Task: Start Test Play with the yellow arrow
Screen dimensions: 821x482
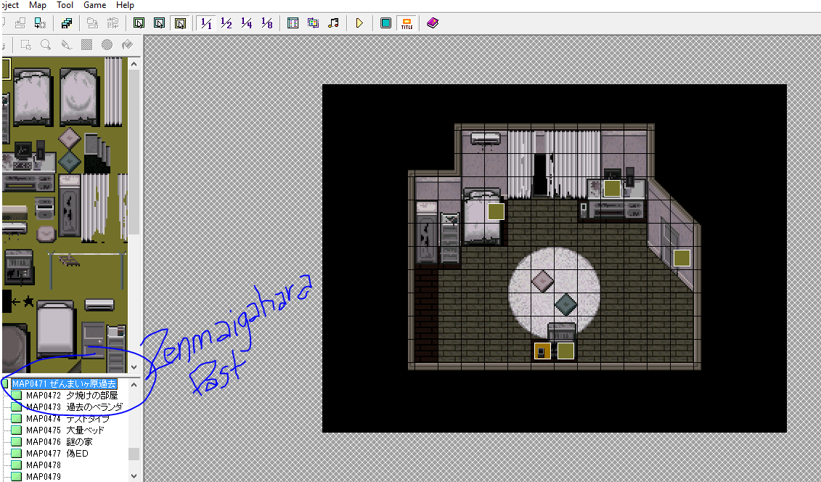Action: pos(359,23)
